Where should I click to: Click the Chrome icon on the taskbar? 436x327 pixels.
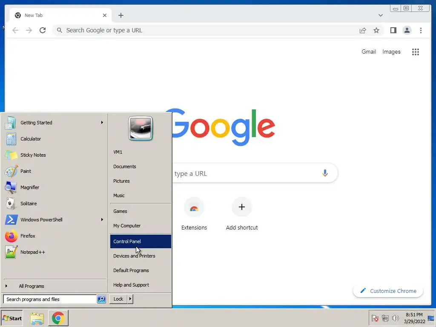[58, 318]
